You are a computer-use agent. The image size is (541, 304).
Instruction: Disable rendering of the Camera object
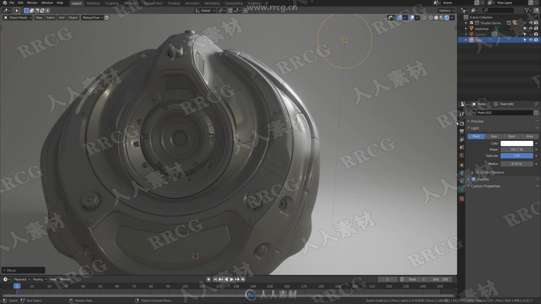tap(536, 34)
